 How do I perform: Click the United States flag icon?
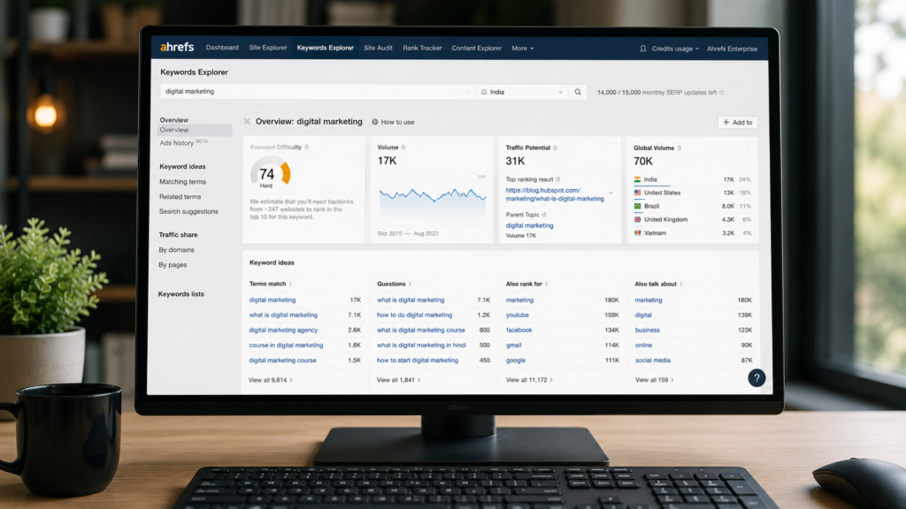[x=637, y=193]
